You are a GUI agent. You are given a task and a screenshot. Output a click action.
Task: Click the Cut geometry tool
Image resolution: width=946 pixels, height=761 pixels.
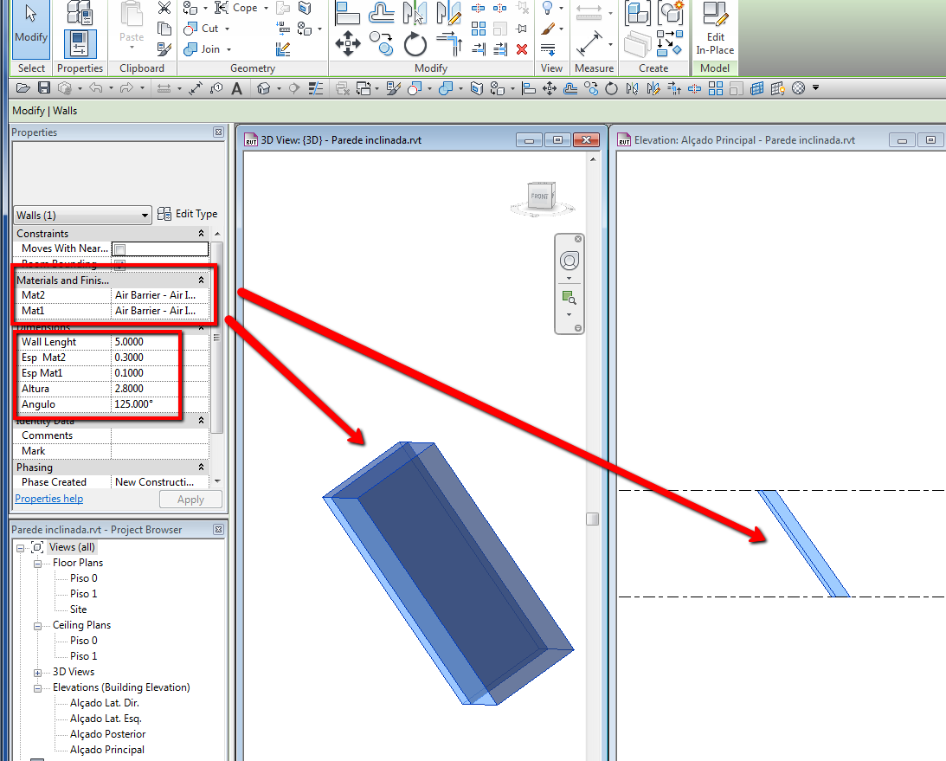point(202,29)
